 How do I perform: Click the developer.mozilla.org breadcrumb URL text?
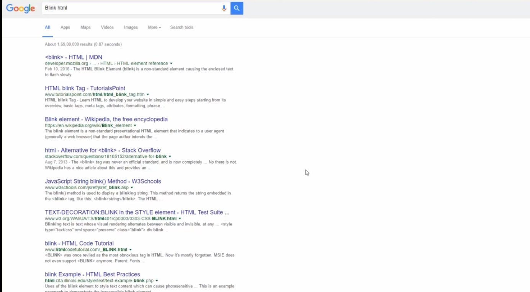point(106,63)
